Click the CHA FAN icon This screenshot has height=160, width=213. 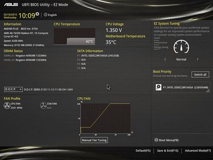coord(43,106)
